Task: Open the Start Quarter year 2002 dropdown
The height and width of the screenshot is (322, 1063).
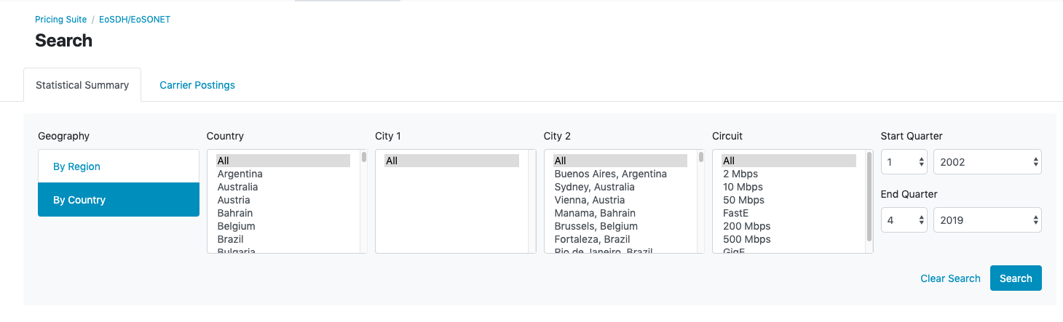Action: coord(987,162)
